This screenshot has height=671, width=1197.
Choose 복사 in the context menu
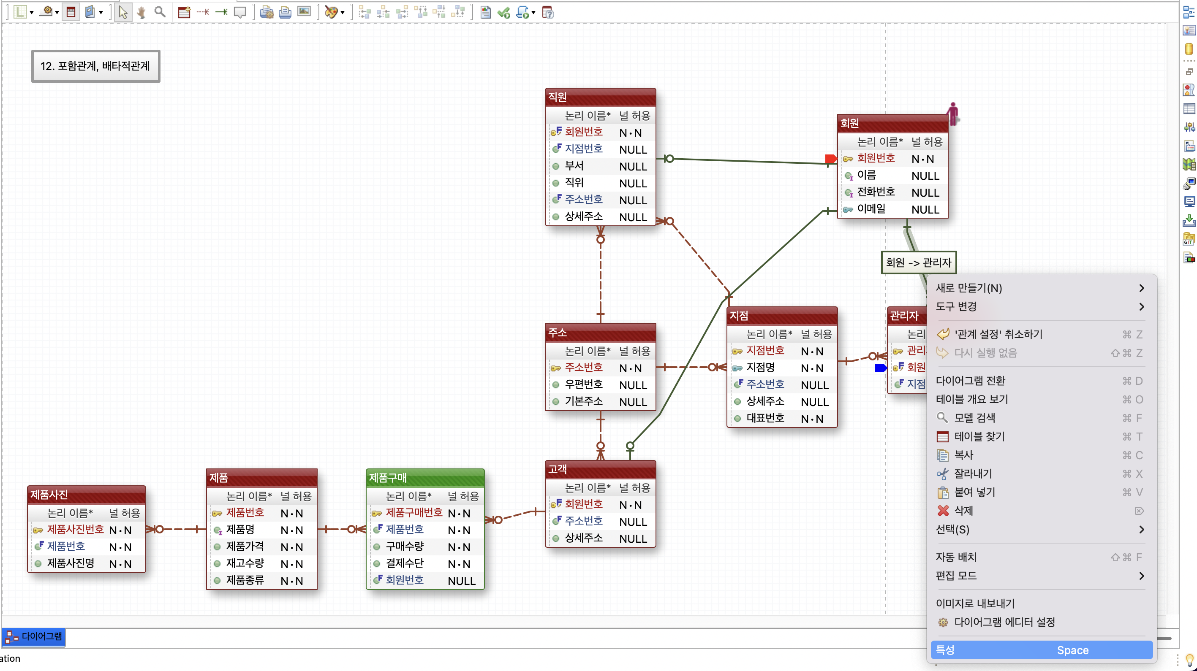click(x=1041, y=455)
